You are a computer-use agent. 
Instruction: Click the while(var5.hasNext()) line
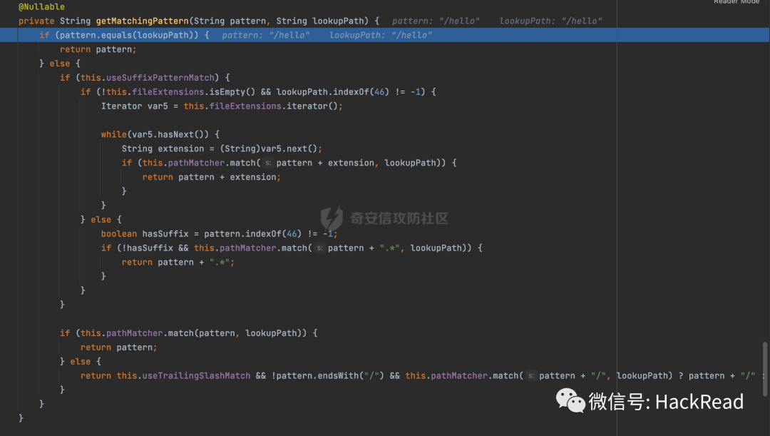coord(160,134)
